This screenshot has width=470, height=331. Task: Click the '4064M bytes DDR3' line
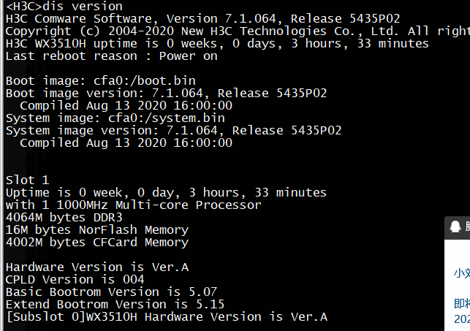(x=64, y=217)
